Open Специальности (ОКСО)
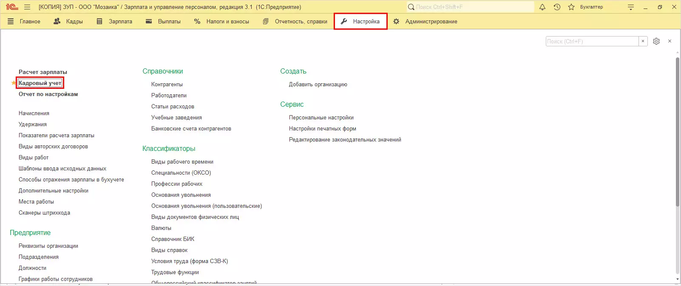 (x=181, y=173)
